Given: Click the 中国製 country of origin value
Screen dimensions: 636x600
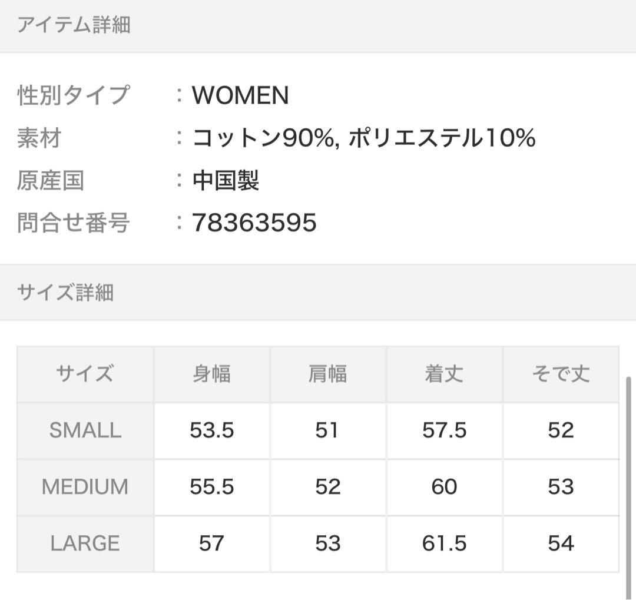Looking at the screenshot, I should pos(226,181).
